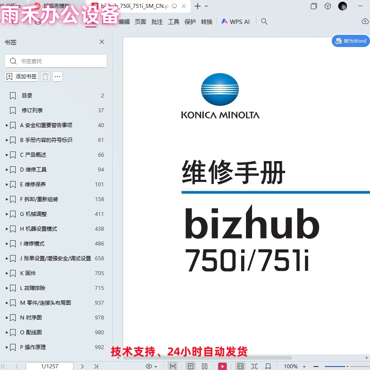
Task: Toggle eye protection mode icon
Action: 149,366
